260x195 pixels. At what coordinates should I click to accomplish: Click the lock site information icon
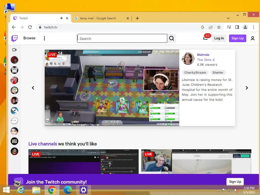coord(40,27)
